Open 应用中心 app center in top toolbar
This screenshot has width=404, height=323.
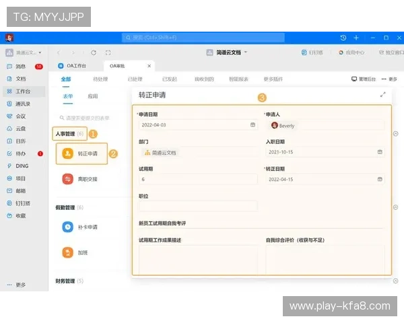(x=351, y=52)
